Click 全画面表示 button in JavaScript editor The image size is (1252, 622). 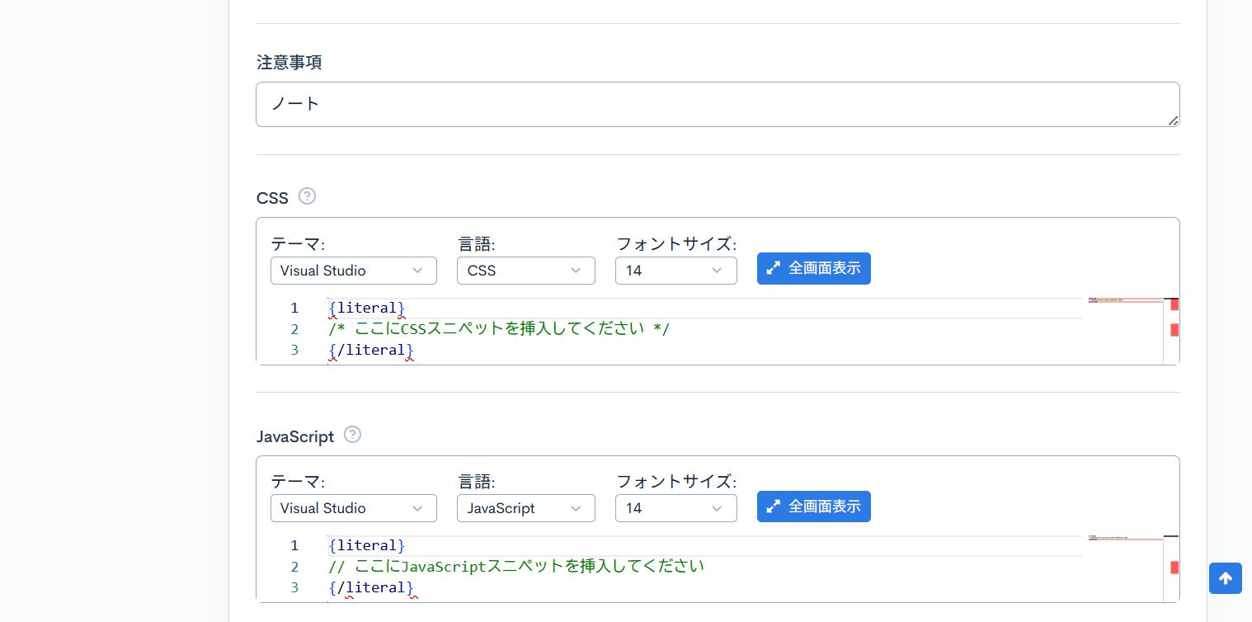pyautogui.click(x=813, y=507)
